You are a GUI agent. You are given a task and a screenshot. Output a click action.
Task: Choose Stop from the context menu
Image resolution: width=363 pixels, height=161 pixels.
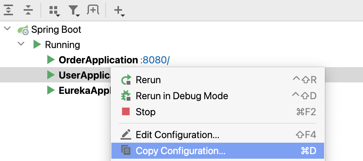(x=218, y=112)
